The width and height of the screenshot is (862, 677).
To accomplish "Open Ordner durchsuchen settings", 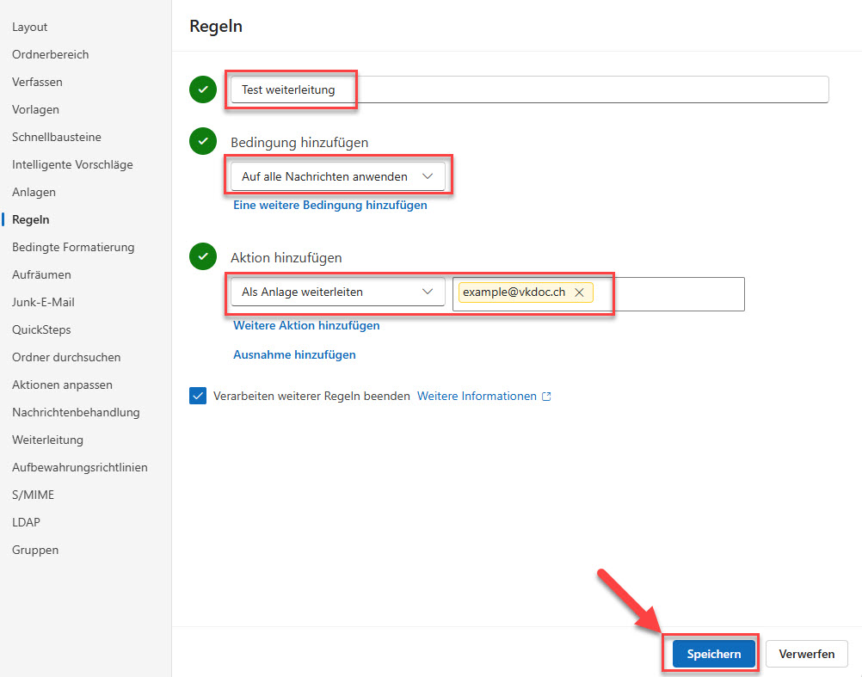I will point(66,357).
